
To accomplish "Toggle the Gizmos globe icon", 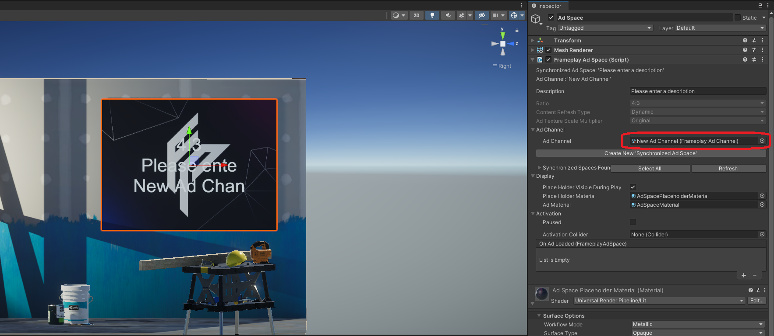I will [514, 15].
